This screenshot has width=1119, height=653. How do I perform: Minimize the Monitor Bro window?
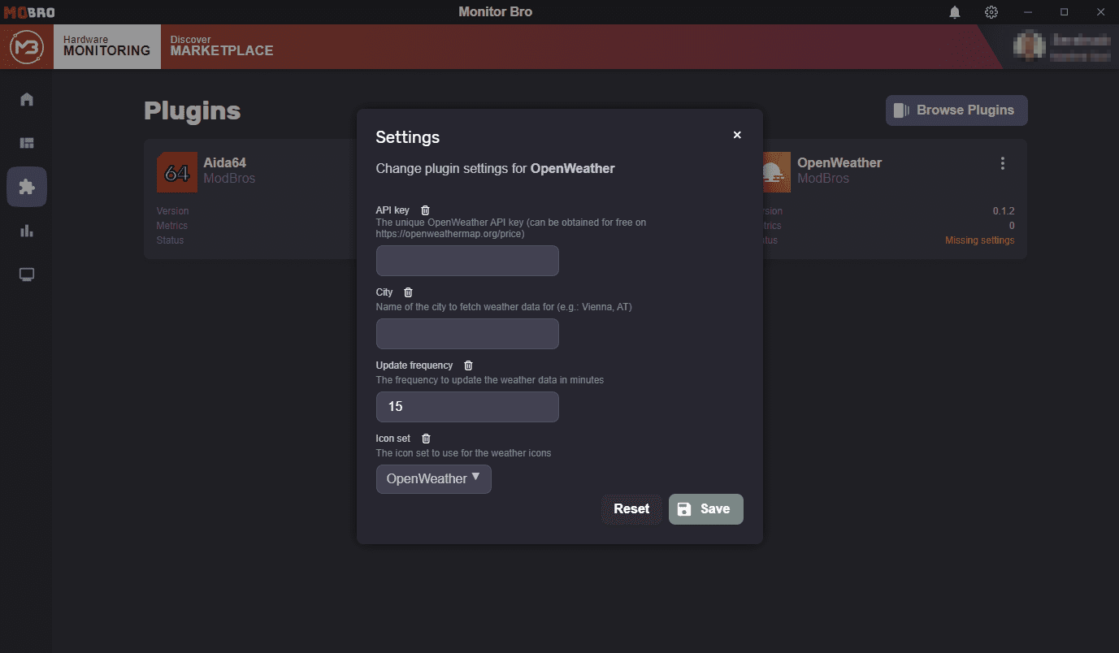pos(1029,12)
